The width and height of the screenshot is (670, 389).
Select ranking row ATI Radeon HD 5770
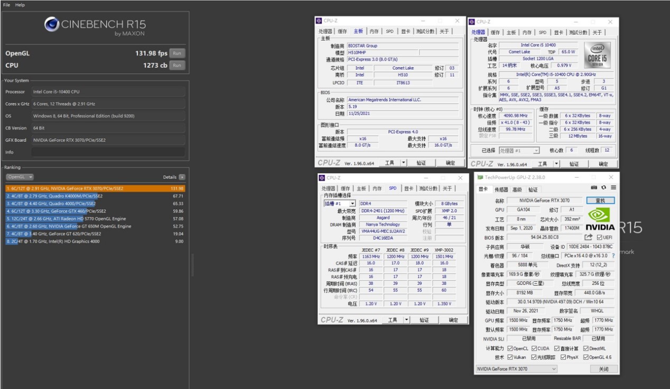pyautogui.click(x=95, y=218)
